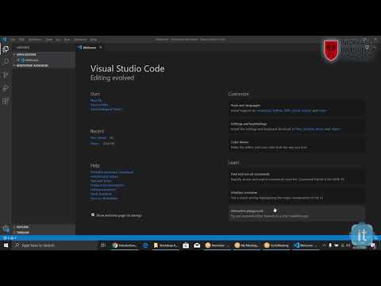Show hidden system tray icons

click(x=325, y=245)
